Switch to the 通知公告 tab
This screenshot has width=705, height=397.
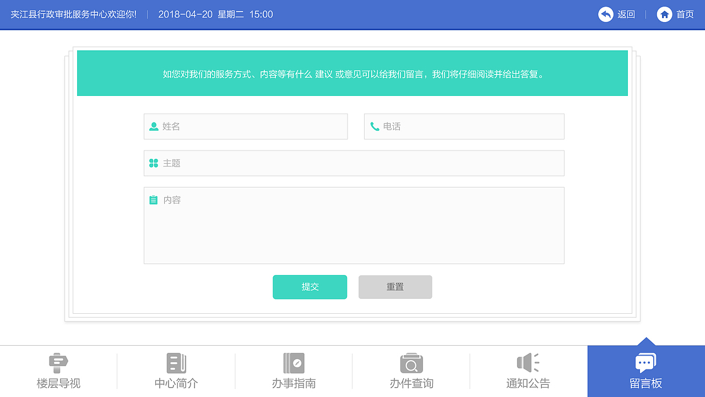coord(528,371)
